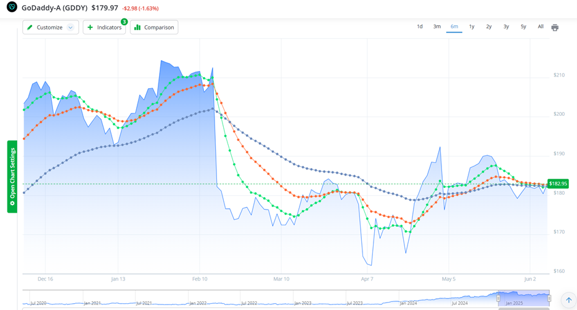The height and width of the screenshot is (310, 577).
Task: Expand the Customize dropdown arrow
Action: pyautogui.click(x=71, y=27)
